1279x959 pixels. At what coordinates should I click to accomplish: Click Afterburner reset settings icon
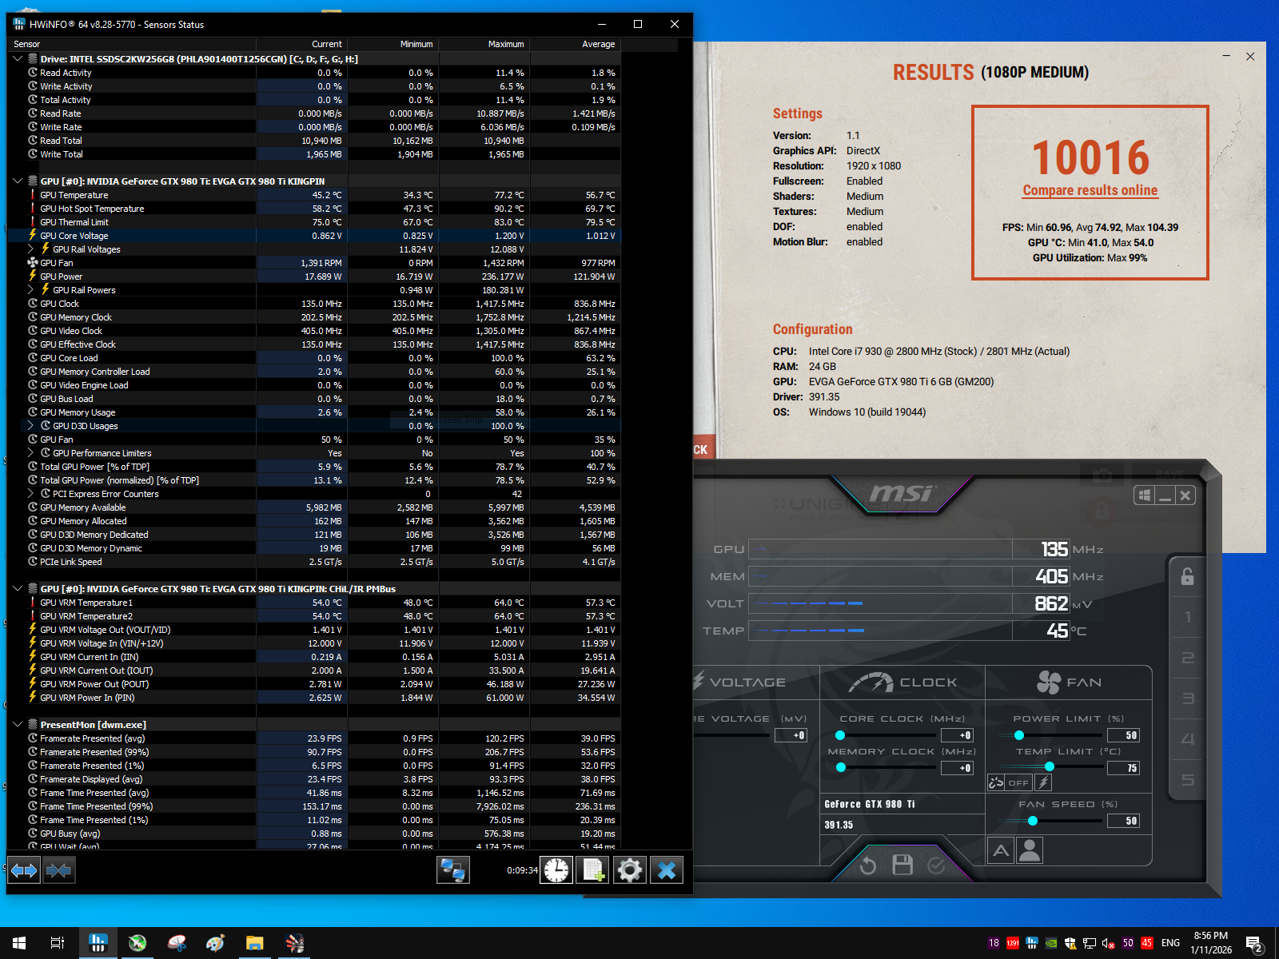868,865
